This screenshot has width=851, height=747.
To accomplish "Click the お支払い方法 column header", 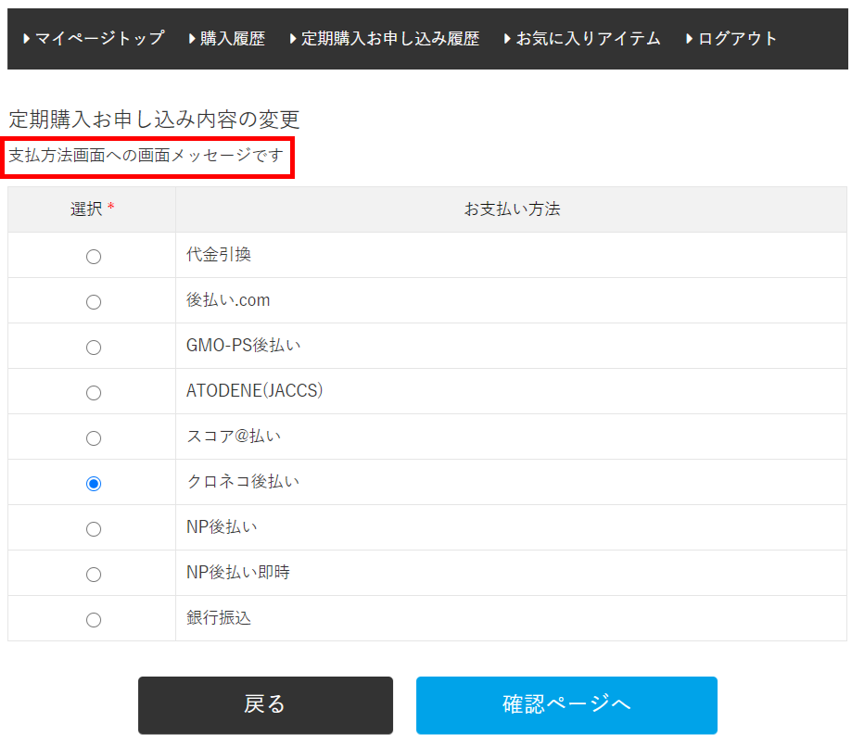I will pos(512,209).
